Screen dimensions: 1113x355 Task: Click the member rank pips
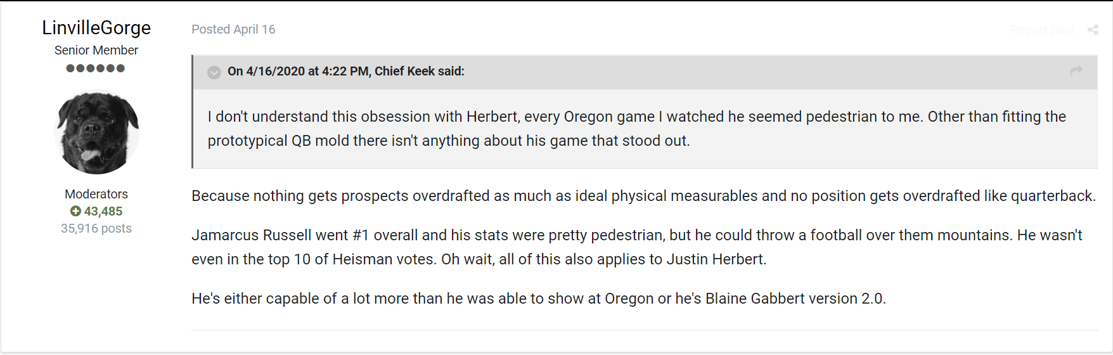[96, 68]
